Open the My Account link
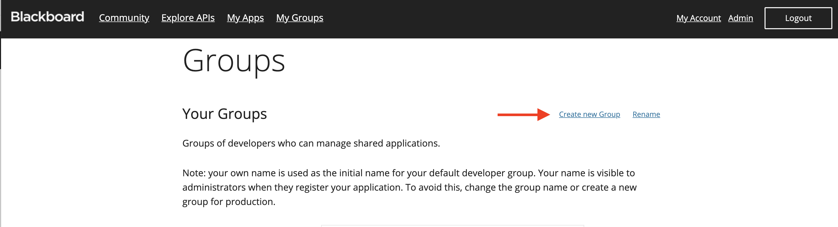The width and height of the screenshot is (838, 227). pos(699,18)
